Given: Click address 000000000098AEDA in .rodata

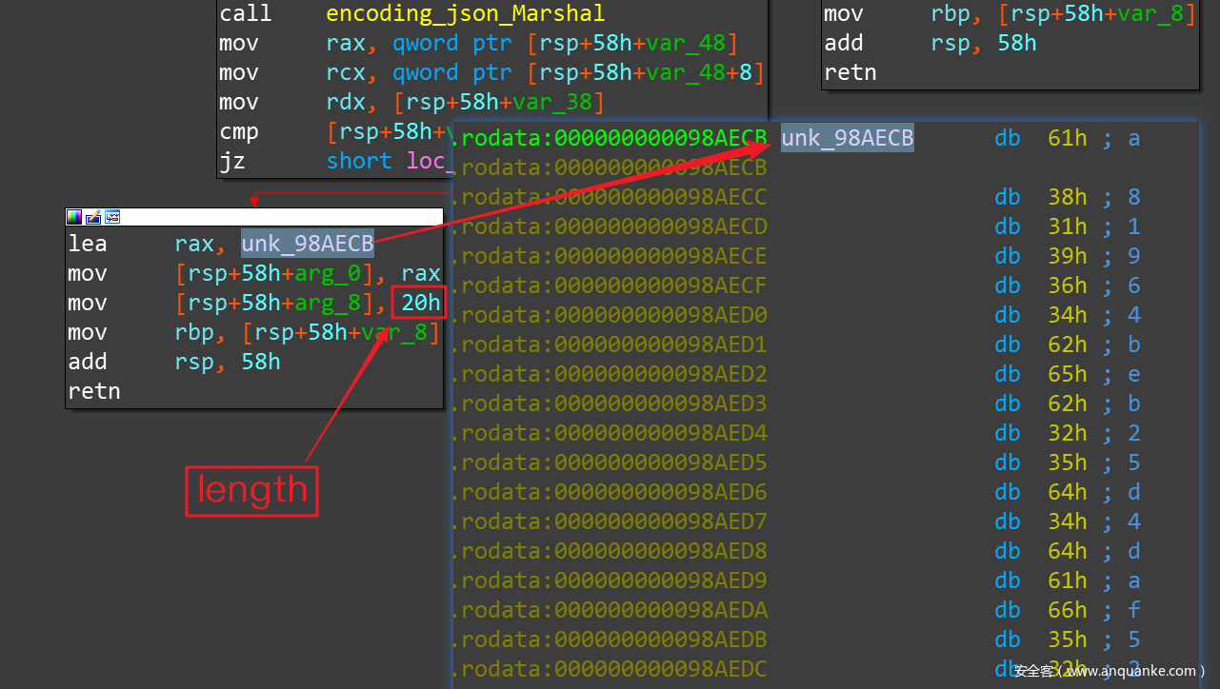Looking at the screenshot, I should pos(661,610).
